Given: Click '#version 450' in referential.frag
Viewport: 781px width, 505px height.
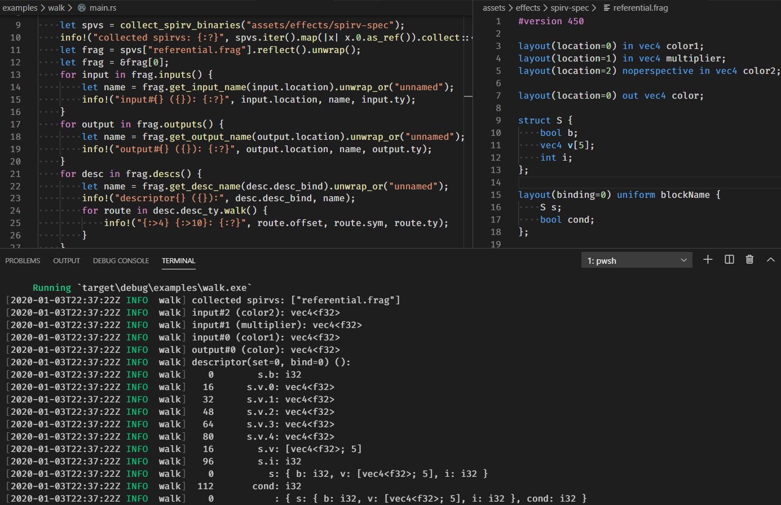Looking at the screenshot, I should [551, 21].
